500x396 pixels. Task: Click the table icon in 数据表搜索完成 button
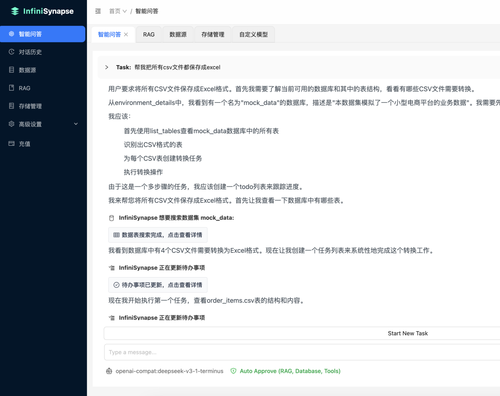[116, 235]
